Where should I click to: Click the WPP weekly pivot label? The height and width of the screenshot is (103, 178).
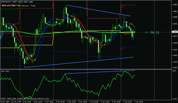pos(126,34)
